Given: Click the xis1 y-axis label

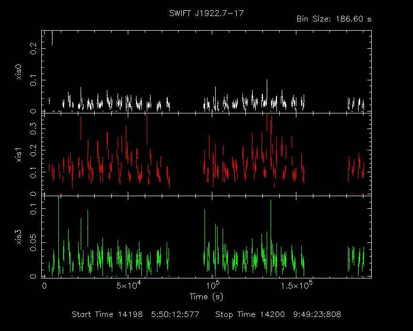Looking at the screenshot, I should coord(18,154).
